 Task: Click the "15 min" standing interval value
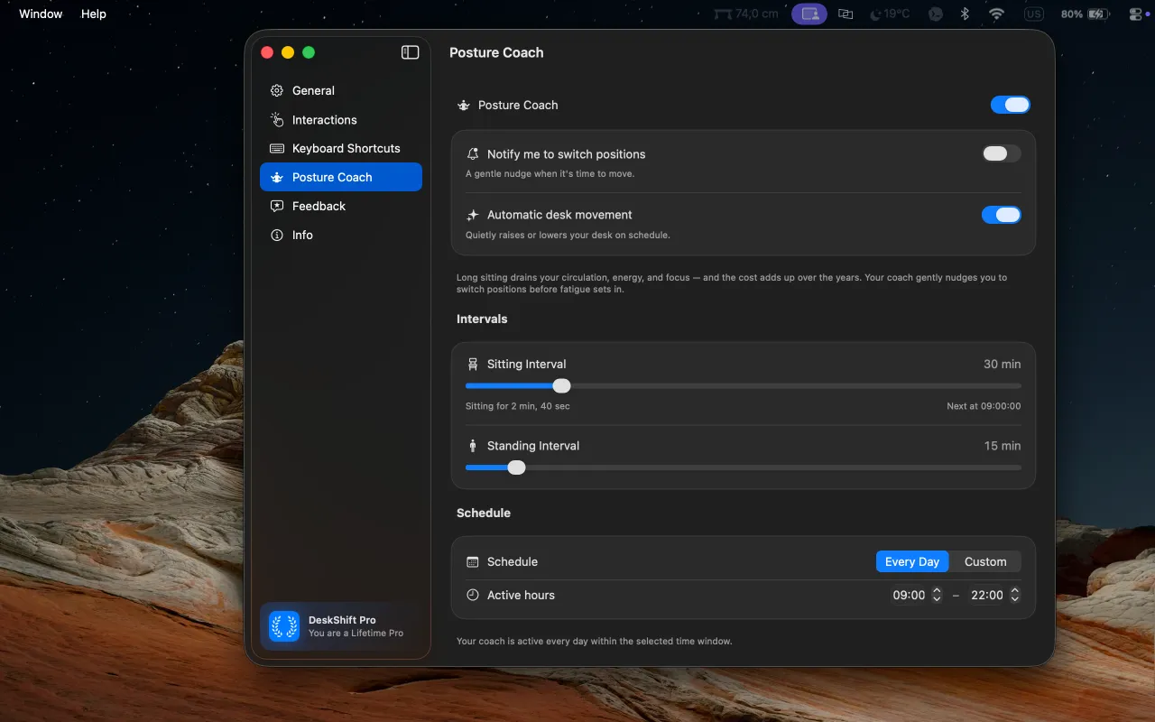pyautogui.click(x=1003, y=445)
